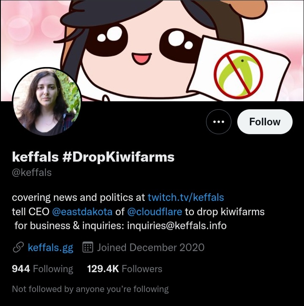This screenshot has width=304, height=306.
Task: Follow the keffals account
Action: [x=265, y=122]
